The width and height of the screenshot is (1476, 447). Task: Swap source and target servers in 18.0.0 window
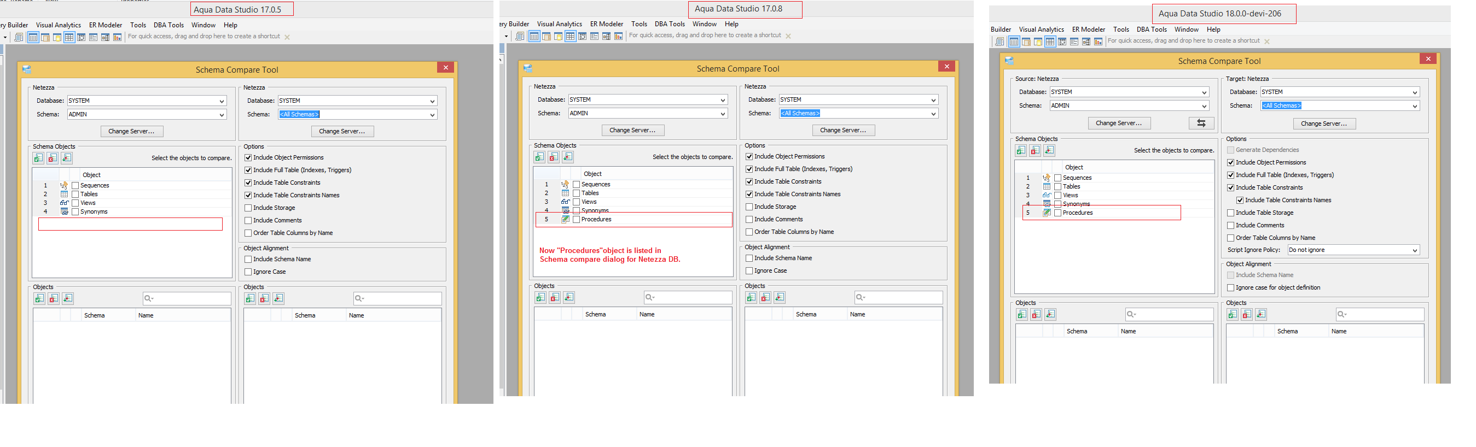pyautogui.click(x=1201, y=123)
